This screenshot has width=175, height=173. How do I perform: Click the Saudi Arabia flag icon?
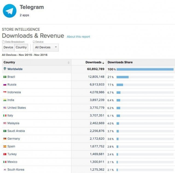[x=5, y=131]
